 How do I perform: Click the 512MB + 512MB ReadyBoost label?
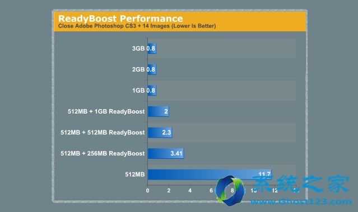click(103, 133)
